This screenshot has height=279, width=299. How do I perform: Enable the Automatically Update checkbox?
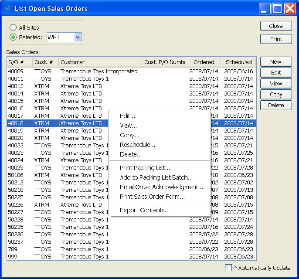228,268
